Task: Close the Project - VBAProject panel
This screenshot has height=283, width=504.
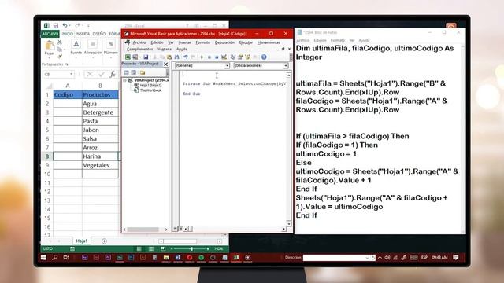Action: pyautogui.click(x=166, y=64)
